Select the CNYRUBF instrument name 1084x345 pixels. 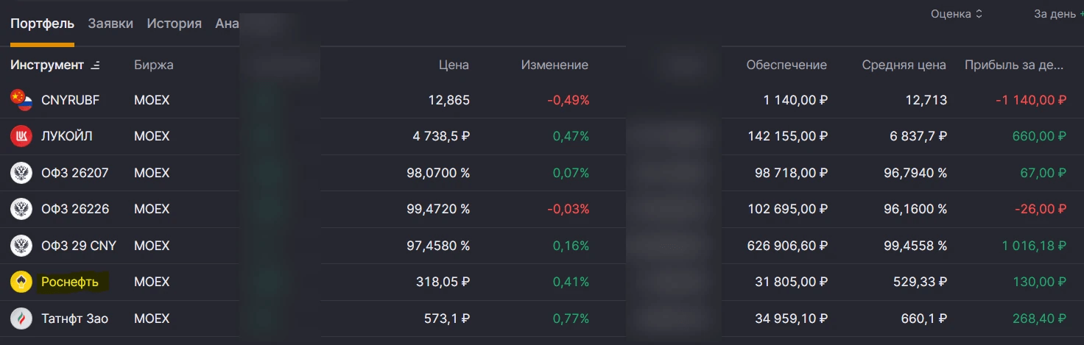[x=70, y=100]
